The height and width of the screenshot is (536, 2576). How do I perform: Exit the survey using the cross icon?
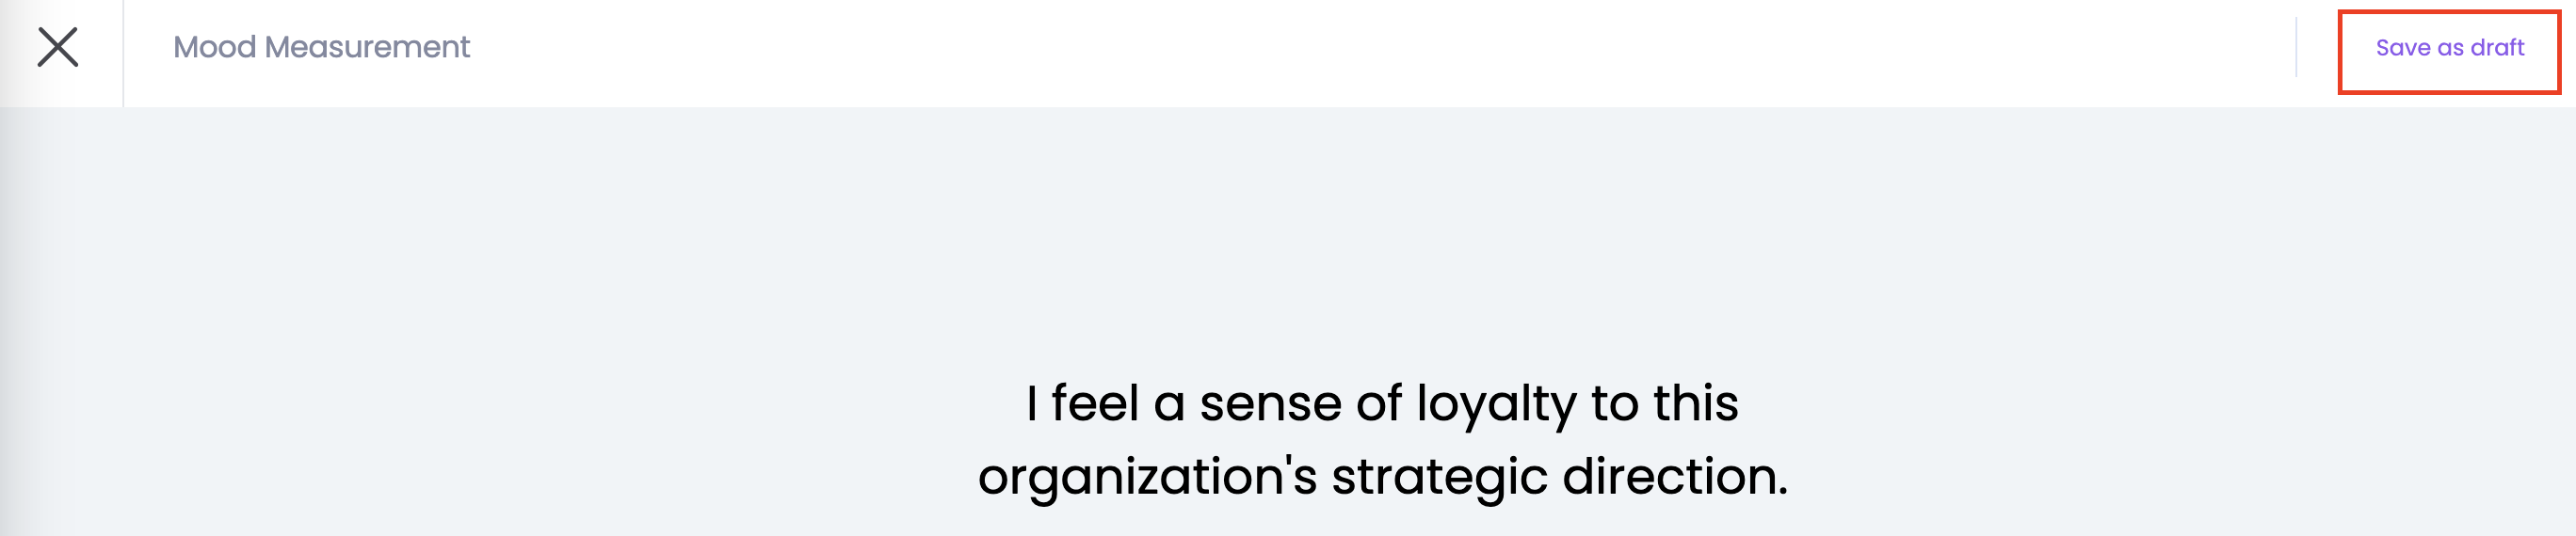click(58, 47)
